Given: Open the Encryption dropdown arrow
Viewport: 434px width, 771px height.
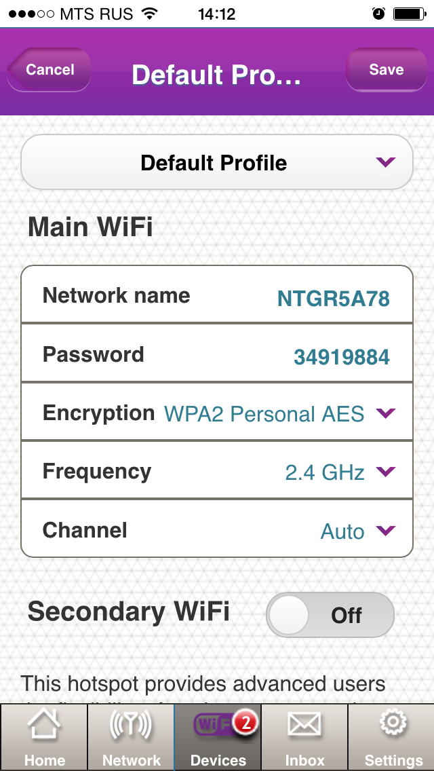Looking at the screenshot, I should [x=385, y=413].
